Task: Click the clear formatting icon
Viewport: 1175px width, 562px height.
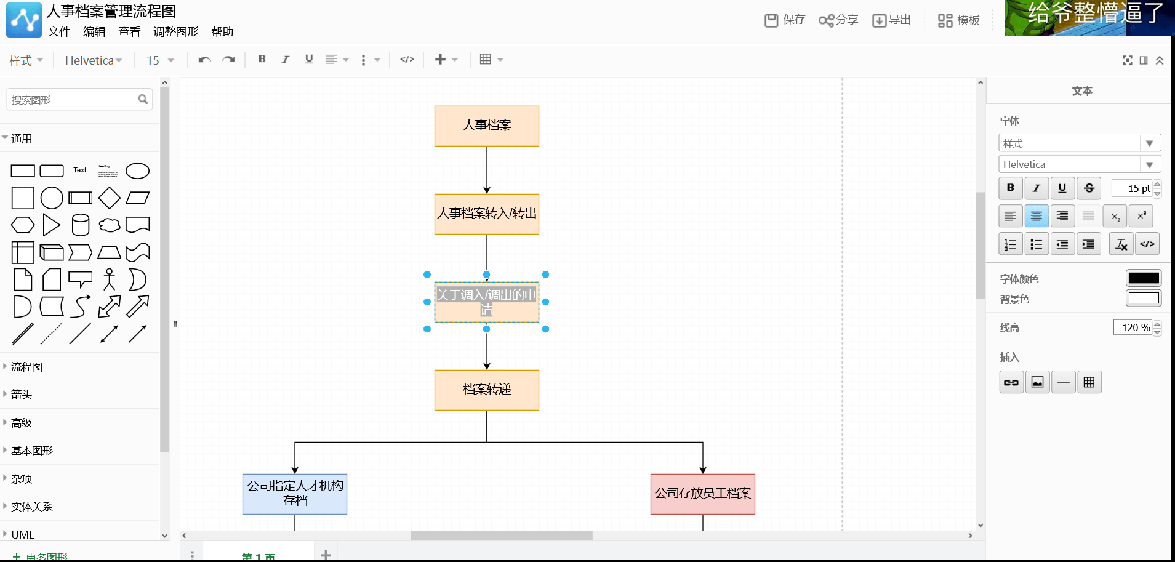Action: 1121,244
